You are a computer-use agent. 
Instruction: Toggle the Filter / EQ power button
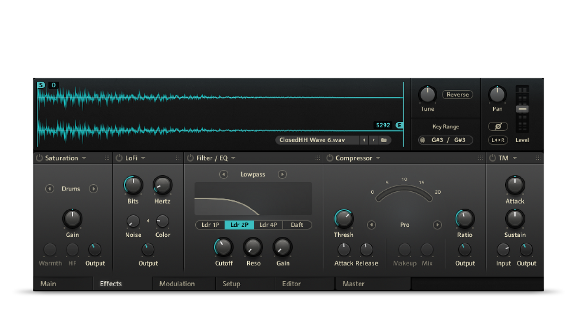point(190,158)
